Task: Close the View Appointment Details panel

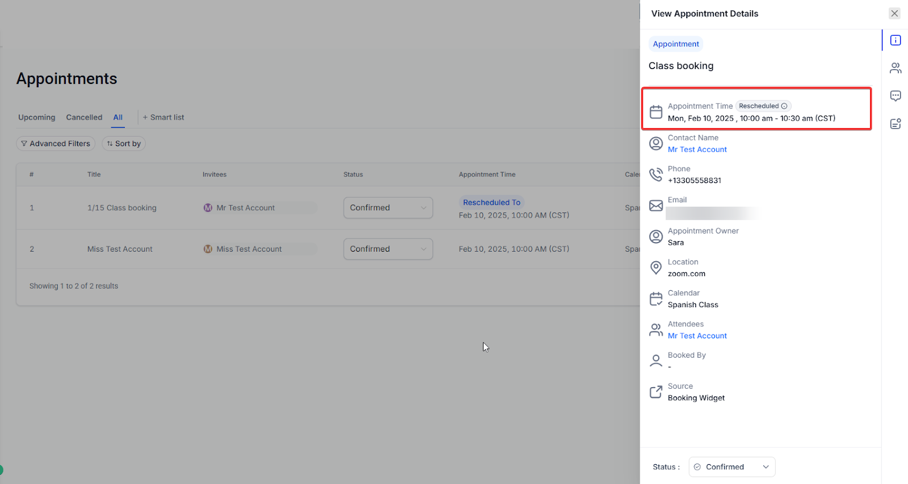Action: point(894,14)
